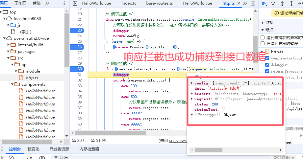Click the Step over function icon

[273, 3]
